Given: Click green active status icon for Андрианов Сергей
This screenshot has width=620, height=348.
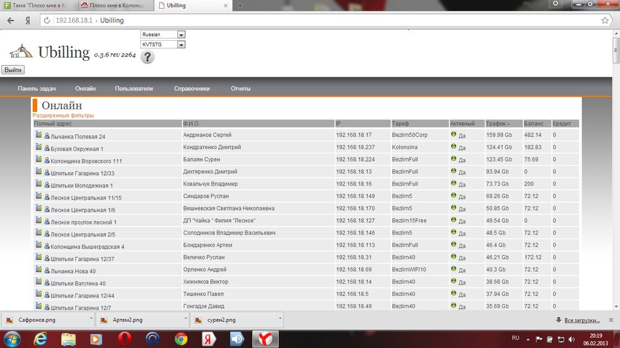Looking at the screenshot, I should (454, 134).
